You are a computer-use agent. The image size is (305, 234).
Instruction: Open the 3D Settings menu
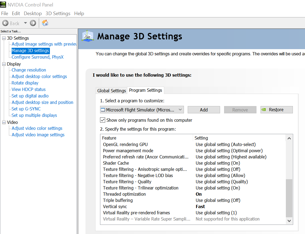pos(58,13)
